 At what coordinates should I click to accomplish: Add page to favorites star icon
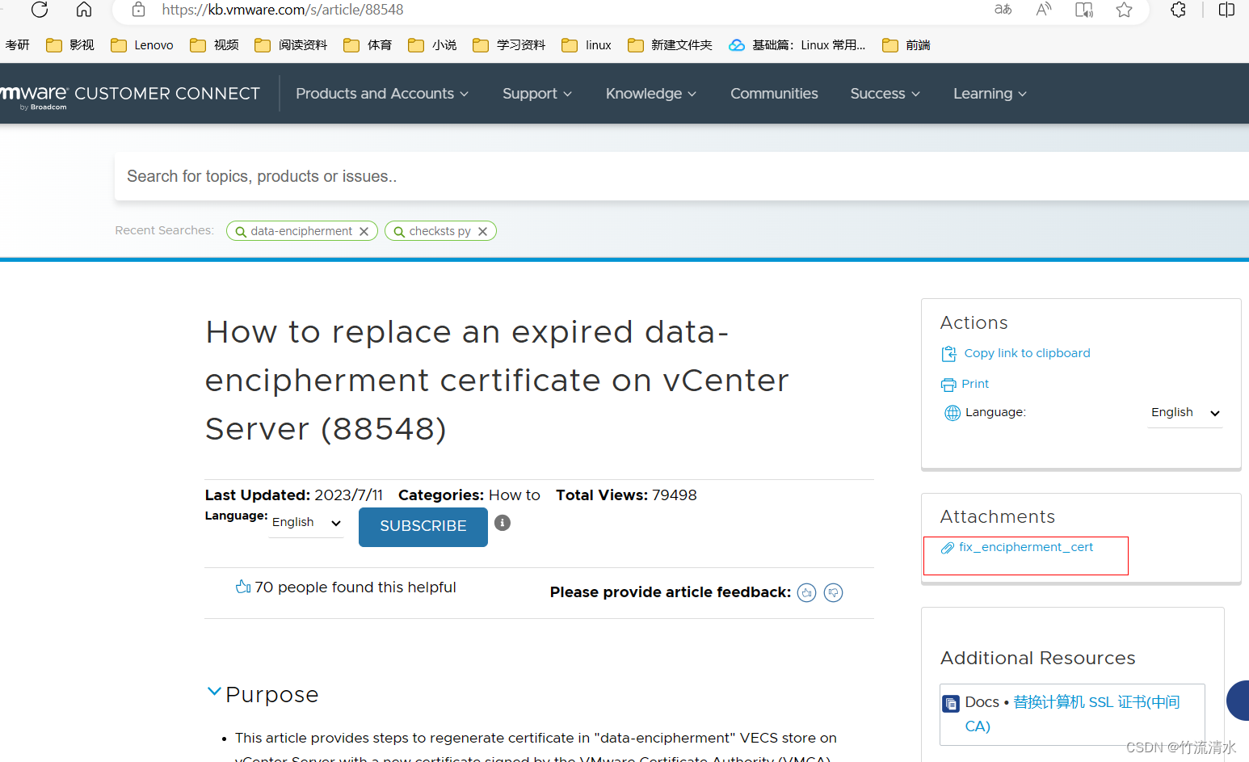[x=1124, y=10]
